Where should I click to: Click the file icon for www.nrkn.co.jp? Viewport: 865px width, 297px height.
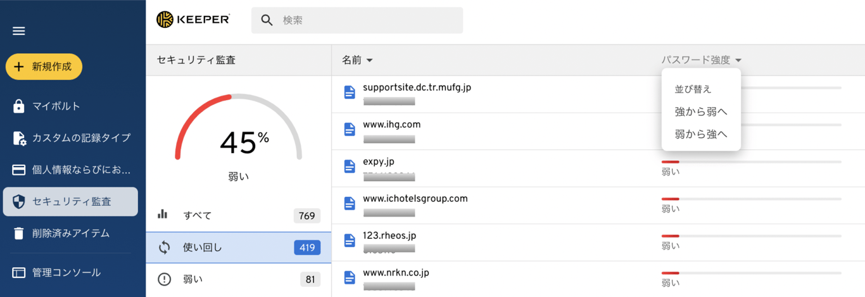pyautogui.click(x=350, y=277)
